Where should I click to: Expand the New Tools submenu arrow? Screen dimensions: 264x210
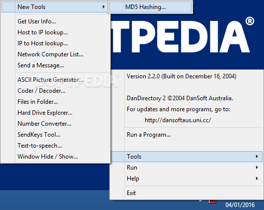coord(103,7)
